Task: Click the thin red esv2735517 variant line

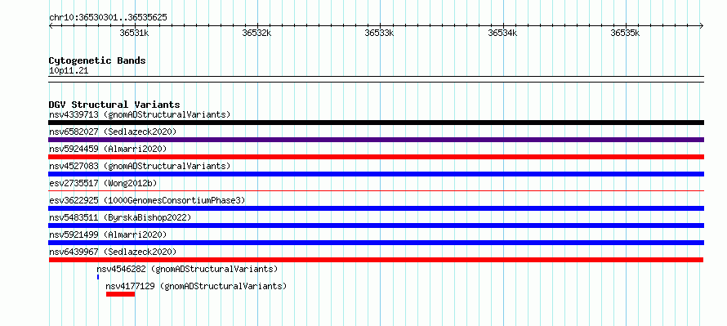Action: 376,190
